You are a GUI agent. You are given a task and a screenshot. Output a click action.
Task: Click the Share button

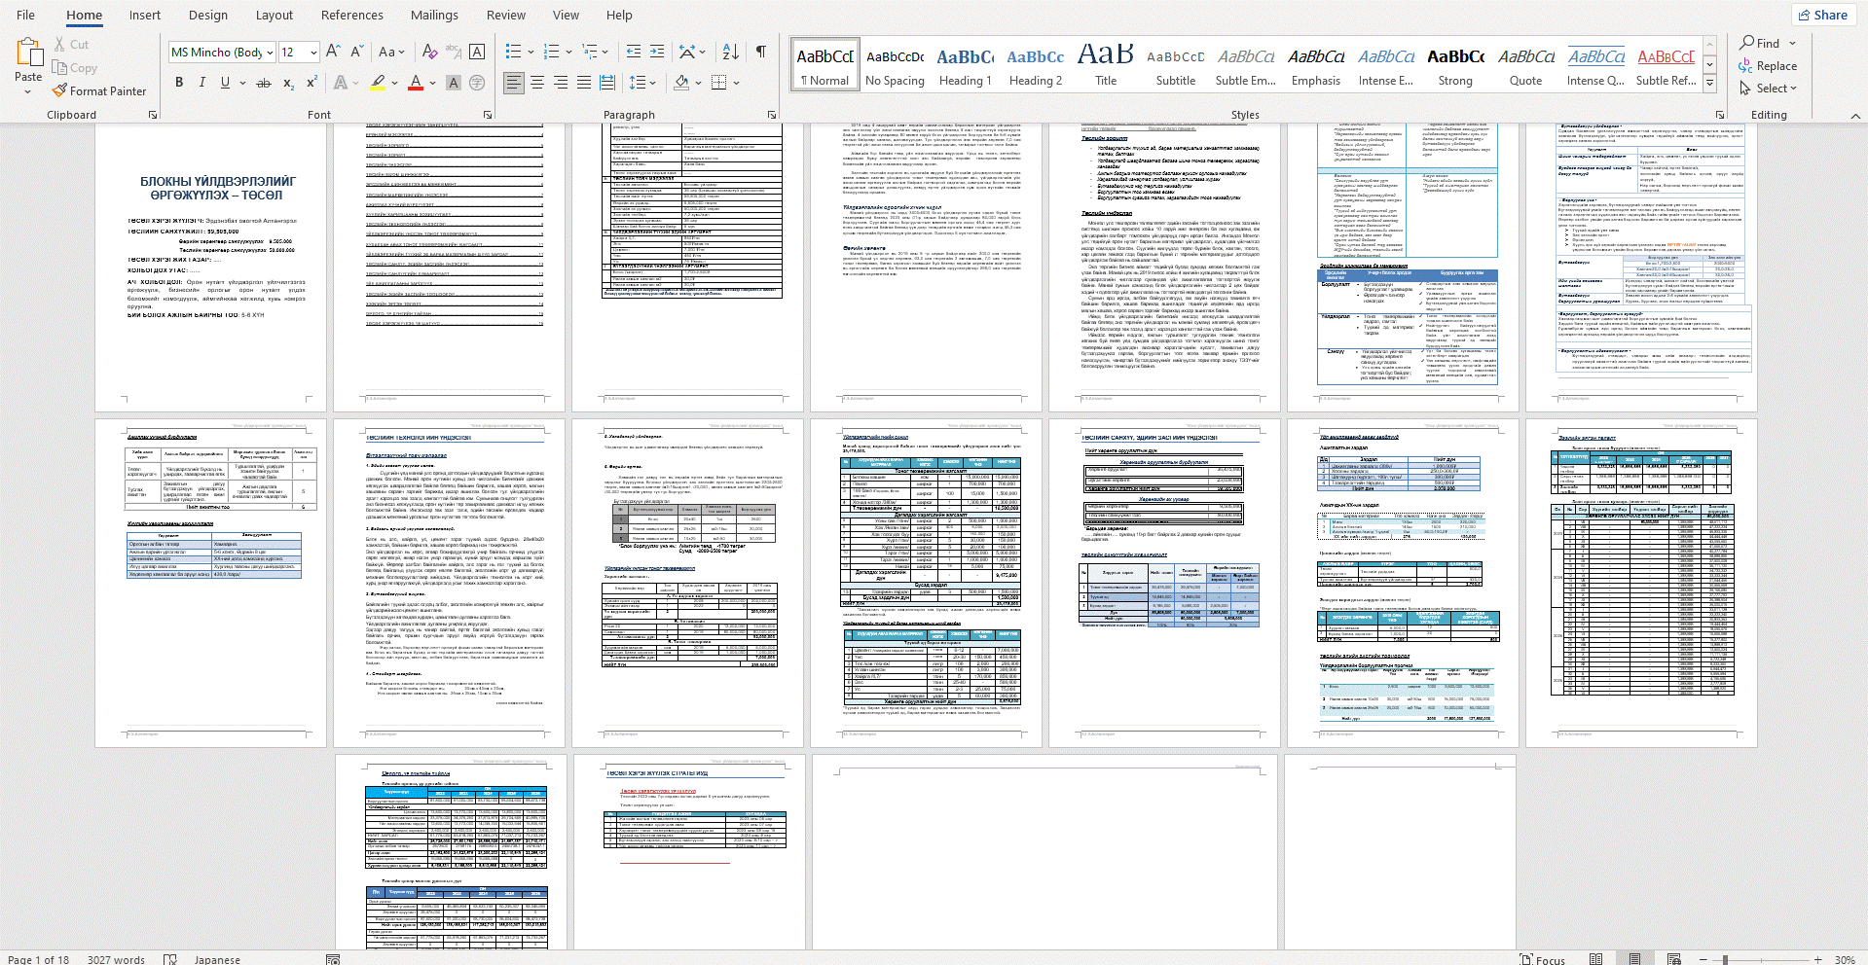(x=1823, y=15)
